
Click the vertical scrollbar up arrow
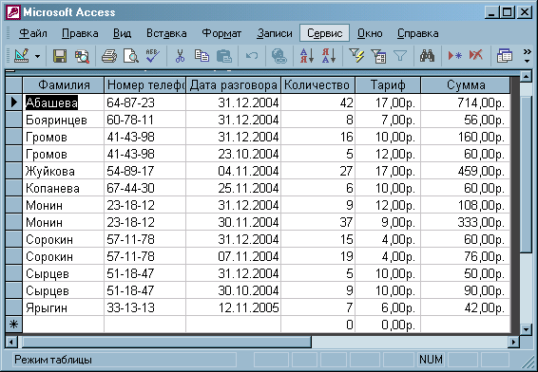pyautogui.click(x=526, y=76)
